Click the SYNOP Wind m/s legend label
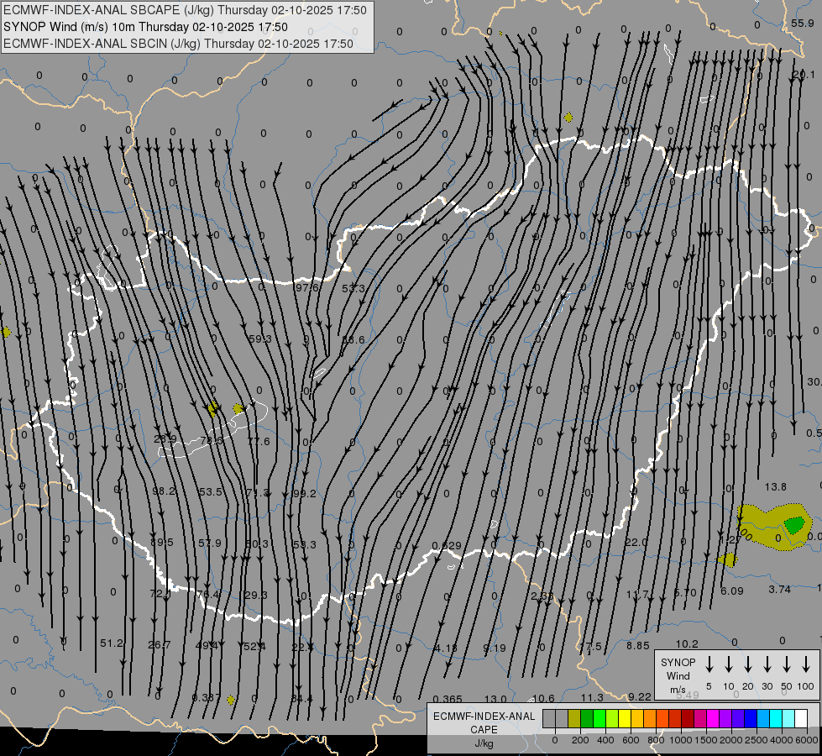Screen dimensions: 822x756 pyautogui.click(x=678, y=676)
